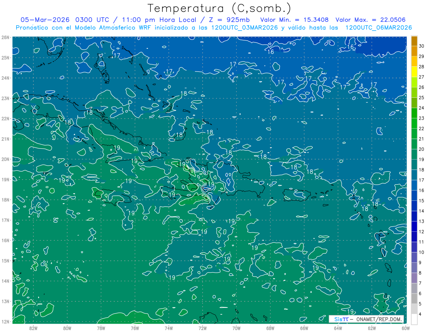The height and width of the screenshot is (333, 431).
Task: Click the color bar label "14"
Action: pos(422,211)
